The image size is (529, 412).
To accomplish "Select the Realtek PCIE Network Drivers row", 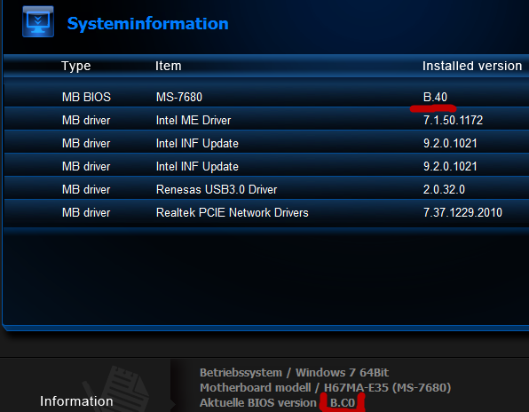I will point(266,212).
